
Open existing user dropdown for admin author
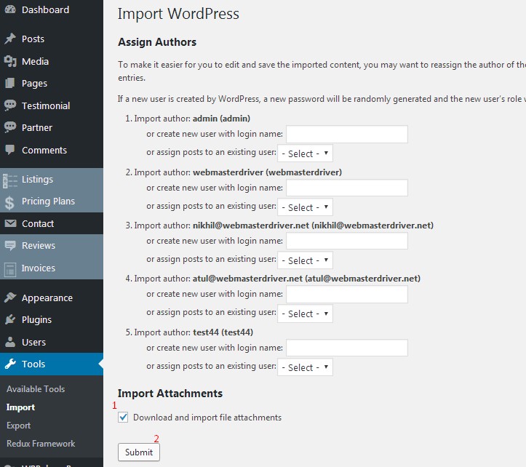point(306,153)
